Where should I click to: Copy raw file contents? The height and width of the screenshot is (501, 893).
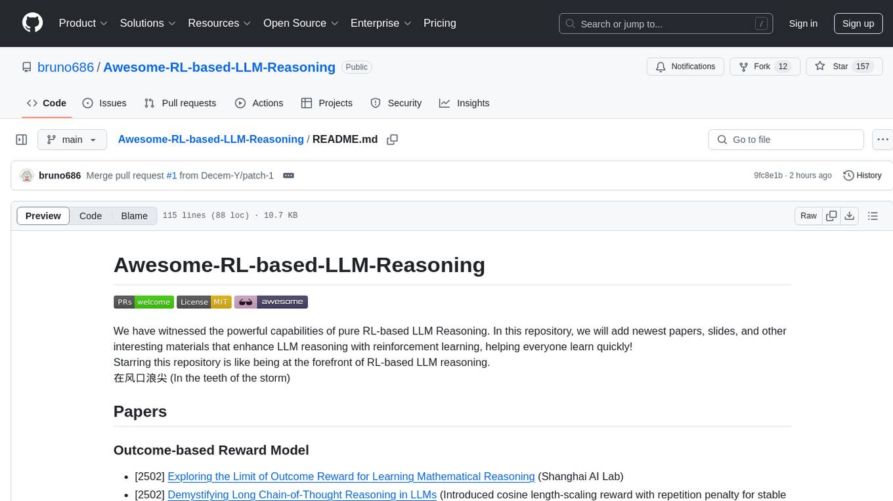[x=831, y=216]
